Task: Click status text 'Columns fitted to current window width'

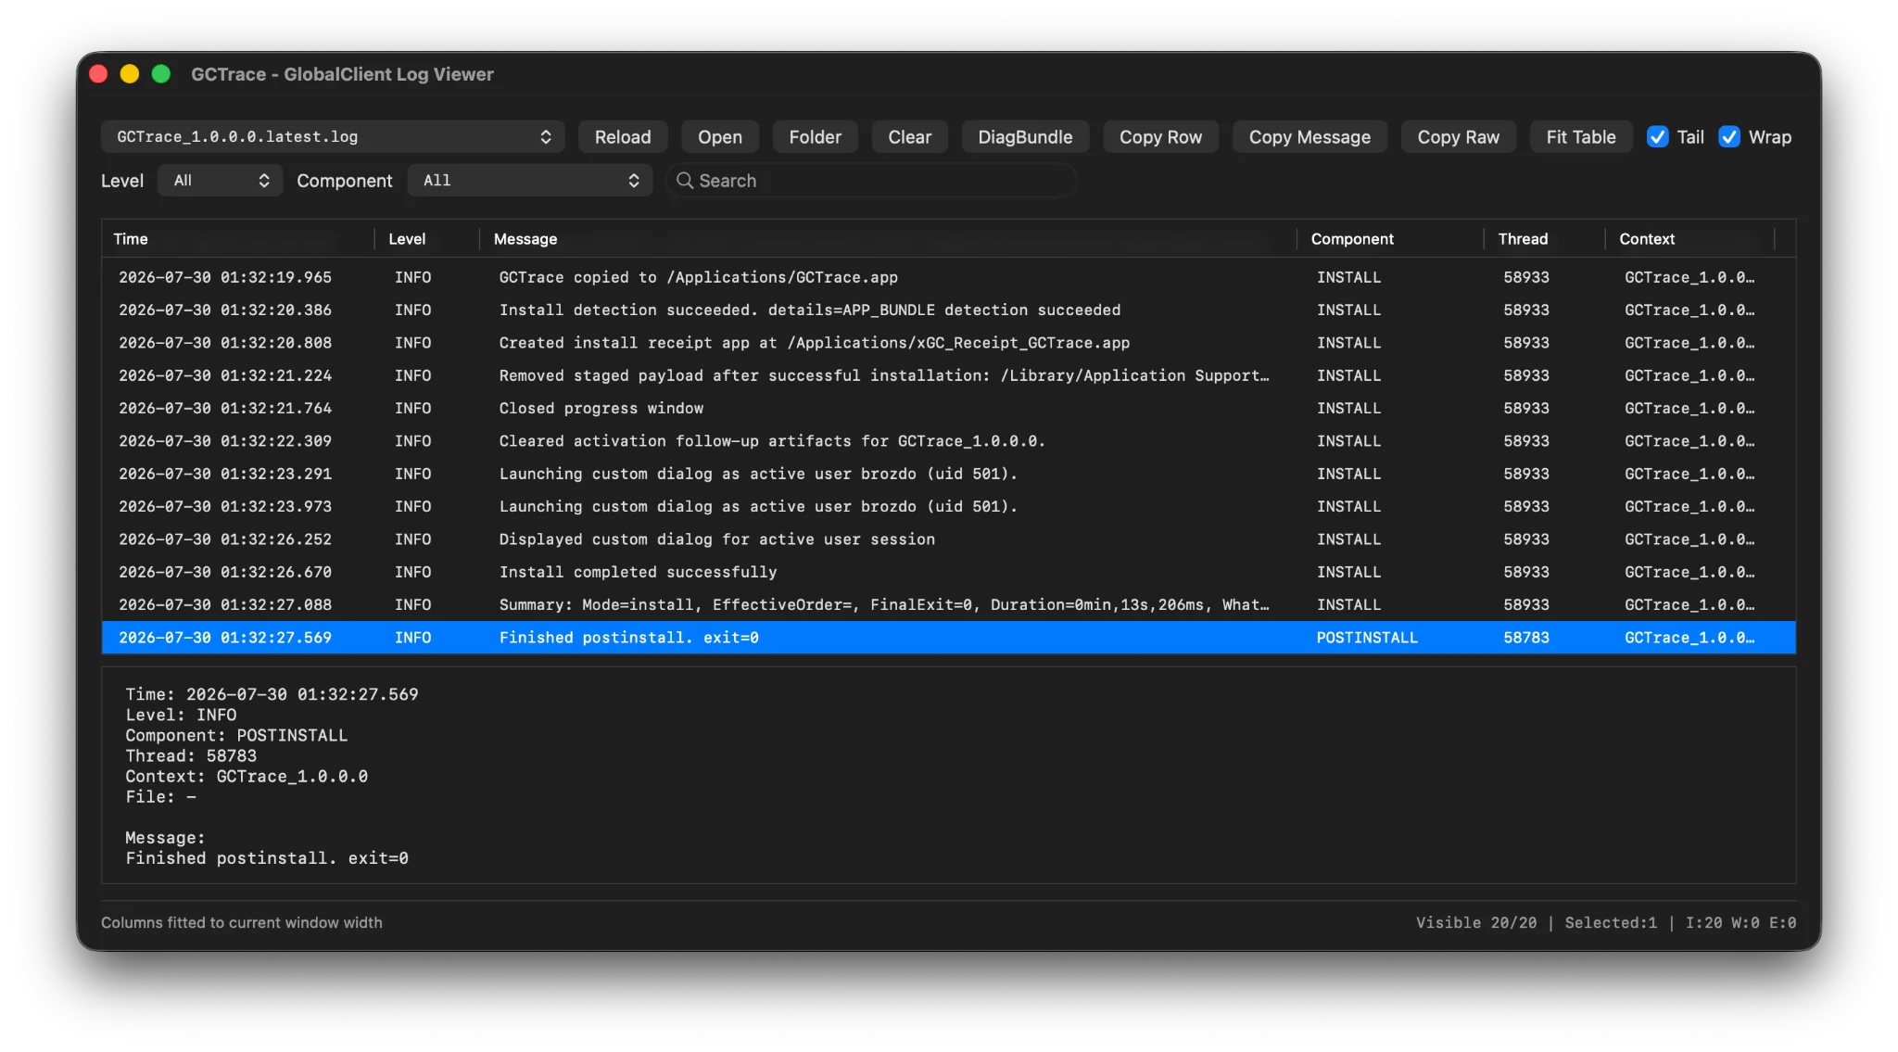Action: click(x=242, y=922)
